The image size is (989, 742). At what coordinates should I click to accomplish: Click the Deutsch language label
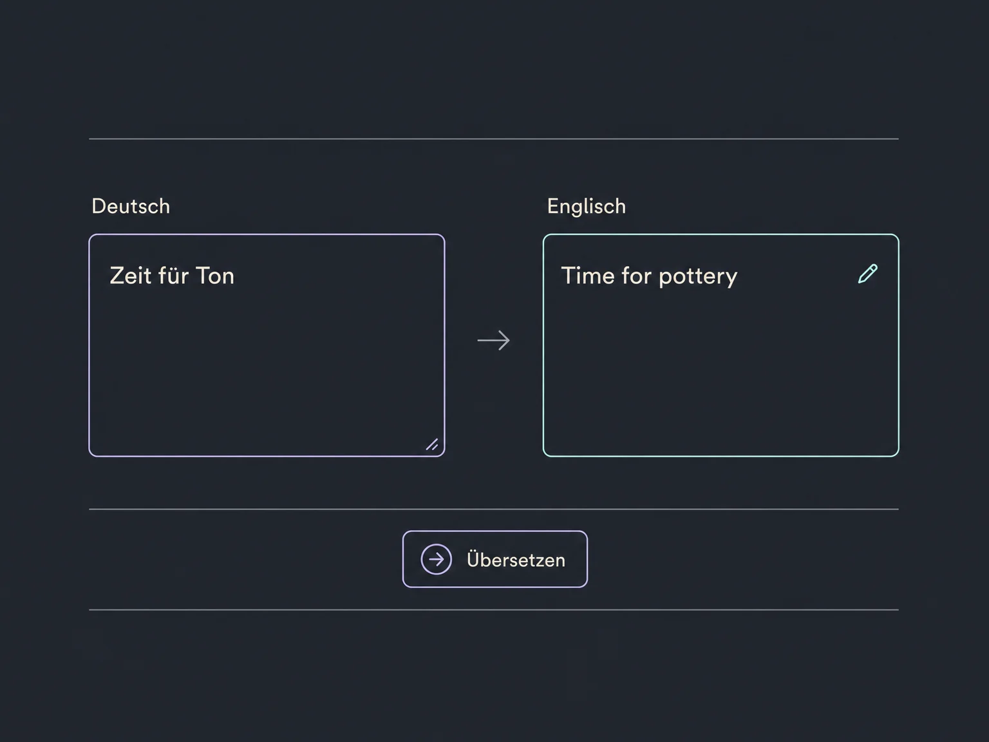131,206
